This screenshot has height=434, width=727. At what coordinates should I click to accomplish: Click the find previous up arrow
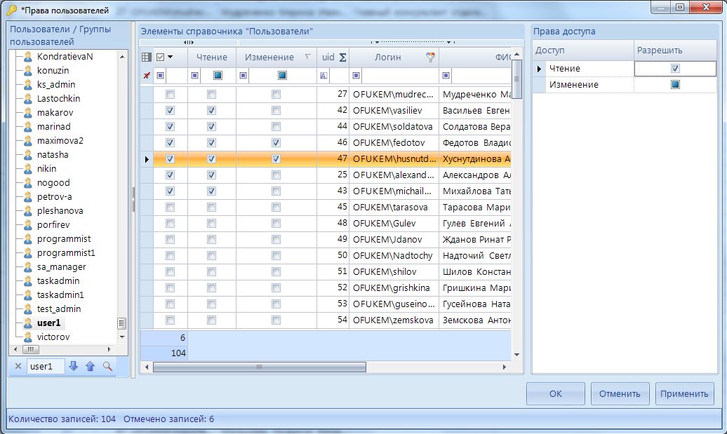pyautogui.click(x=90, y=366)
